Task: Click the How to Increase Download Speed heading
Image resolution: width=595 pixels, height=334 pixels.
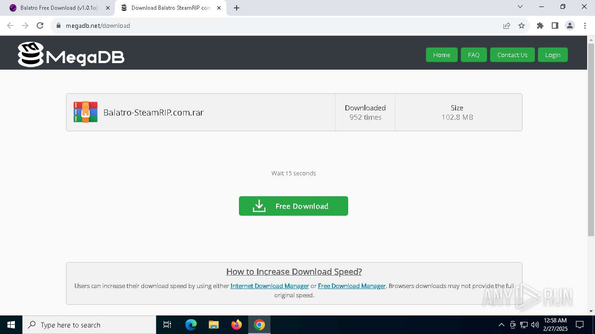Action: coord(294,272)
